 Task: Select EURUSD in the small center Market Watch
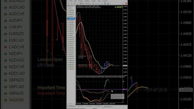[71, 10]
